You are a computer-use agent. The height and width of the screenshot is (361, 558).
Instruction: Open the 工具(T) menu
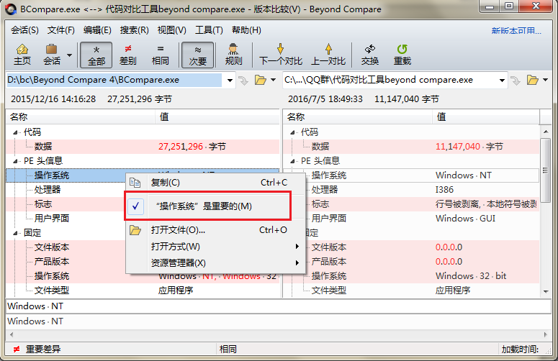click(x=209, y=30)
